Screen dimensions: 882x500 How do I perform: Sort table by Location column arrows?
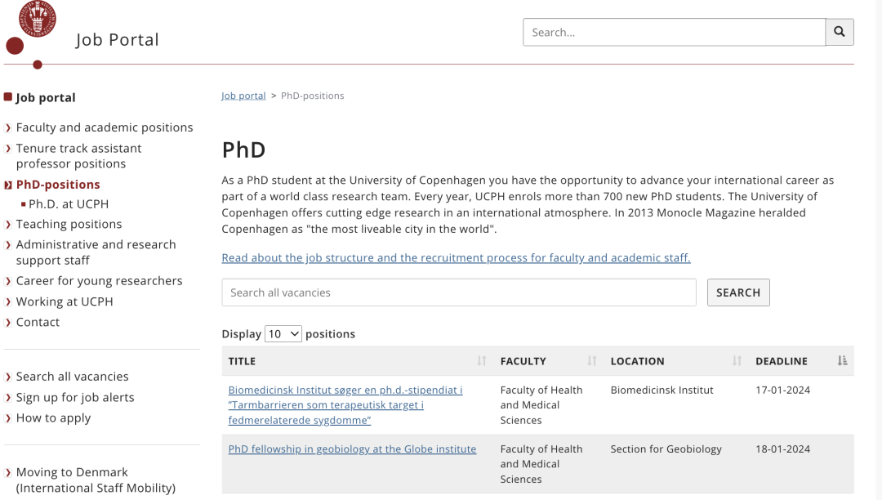(737, 361)
